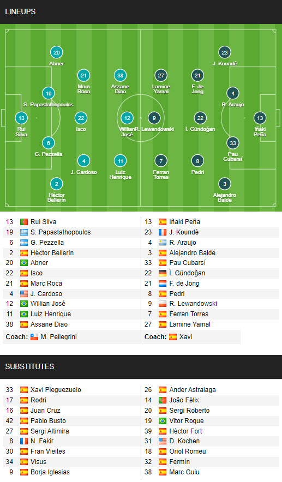Image resolution: width=282 pixels, height=482 pixels.
Task: Click Isco's number 22 teal circle
Action: [81, 118]
